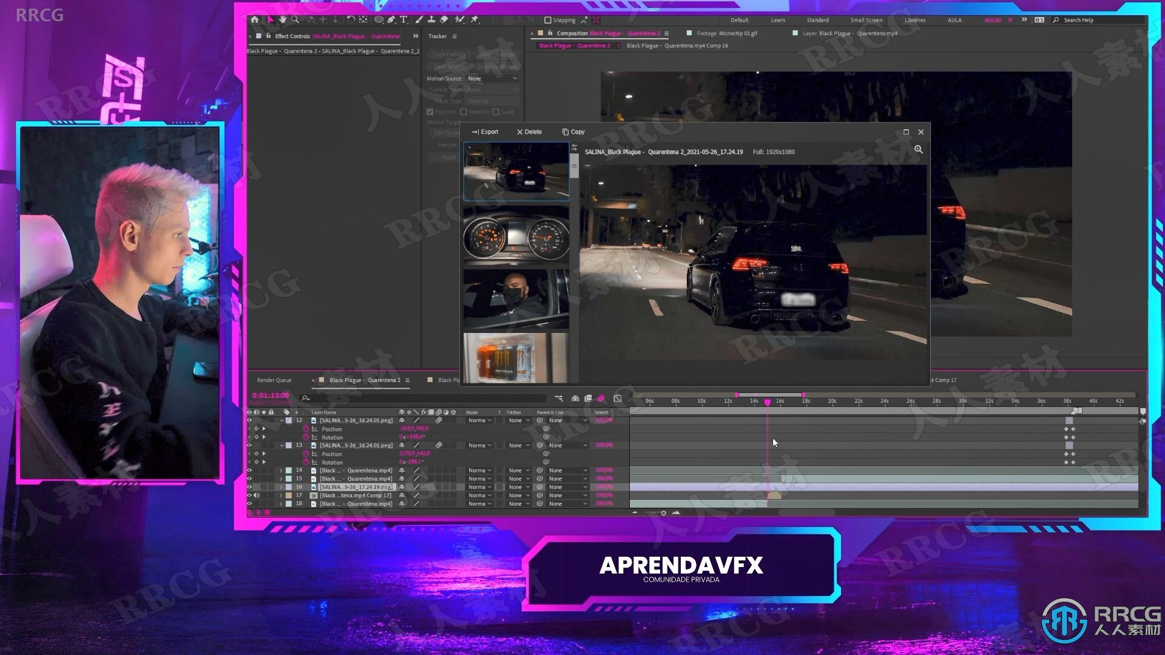This screenshot has height=655, width=1165.
Task: Collapse layer 12 properties
Action: point(282,420)
